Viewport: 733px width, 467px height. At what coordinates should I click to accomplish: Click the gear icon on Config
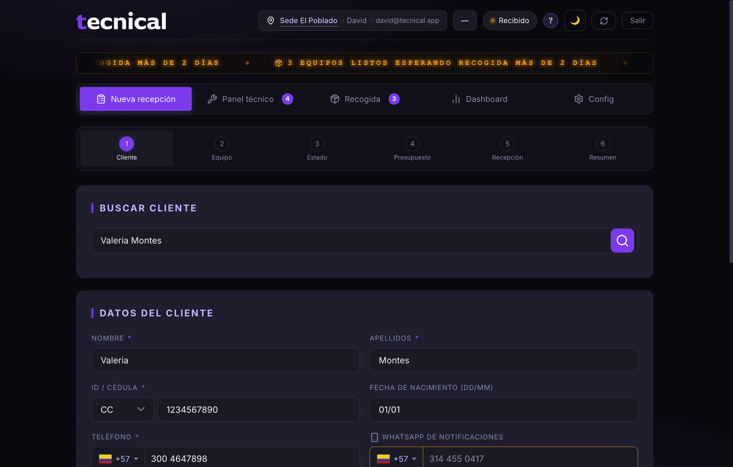pyautogui.click(x=579, y=99)
